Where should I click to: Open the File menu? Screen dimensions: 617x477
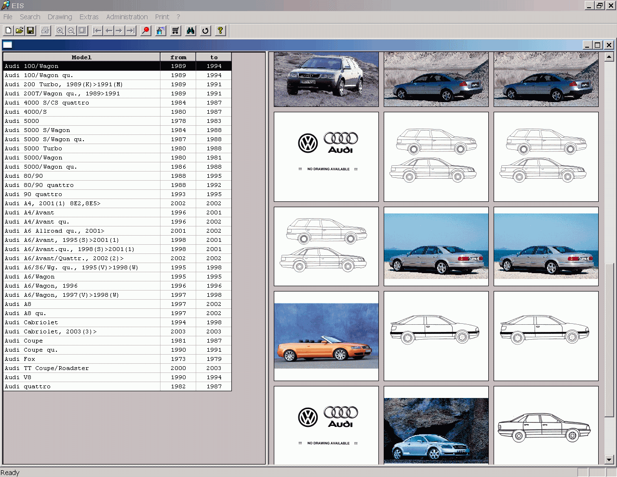pyautogui.click(x=8, y=17)
